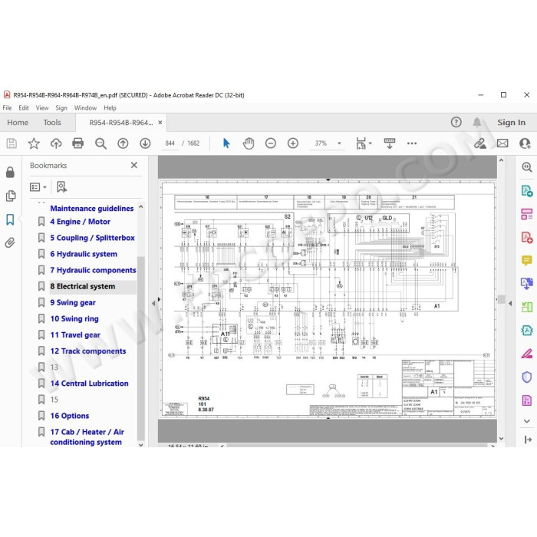Close the R954 document tab
Screen dimensions: 537x537
[160, 122]
